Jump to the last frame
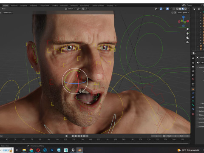This screenshot has width=204, height=153. point(87,136)
